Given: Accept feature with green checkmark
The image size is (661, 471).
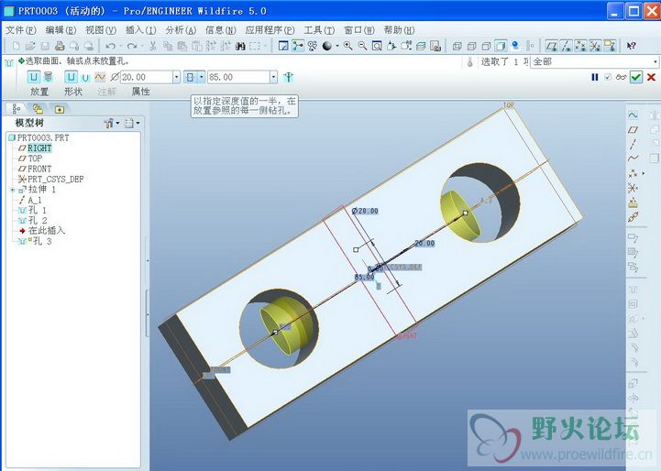Looking at the screenshot, I should click(x=636, y=77).
